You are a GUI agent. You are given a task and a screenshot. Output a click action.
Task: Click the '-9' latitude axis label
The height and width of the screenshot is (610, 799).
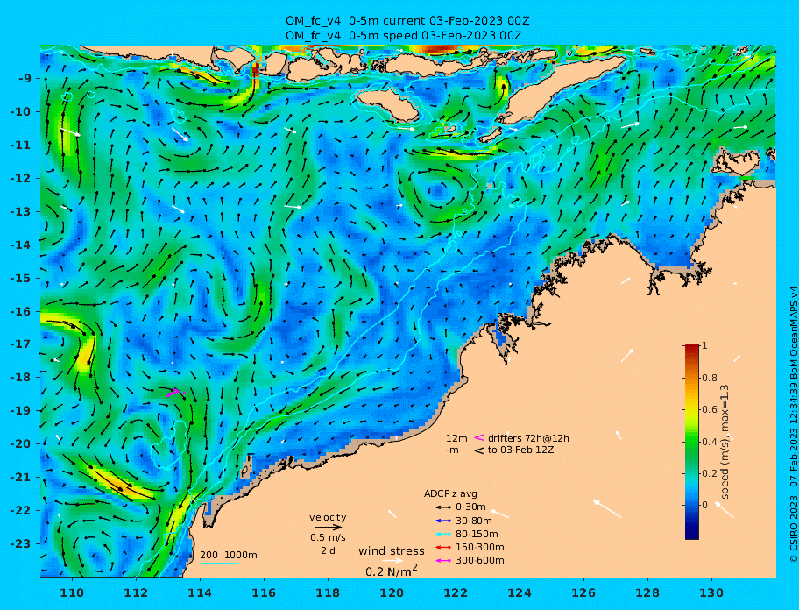click(25, 79)
